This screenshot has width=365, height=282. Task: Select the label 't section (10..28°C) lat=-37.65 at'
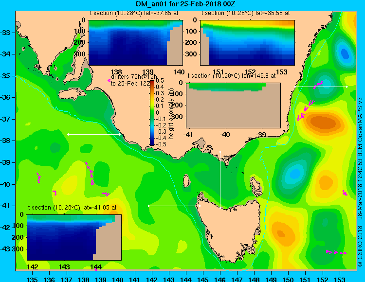tap(134, 13)
